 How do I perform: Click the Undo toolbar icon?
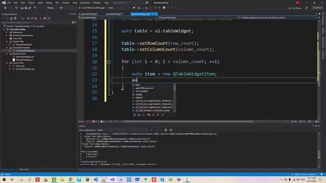tap(35, 8)
